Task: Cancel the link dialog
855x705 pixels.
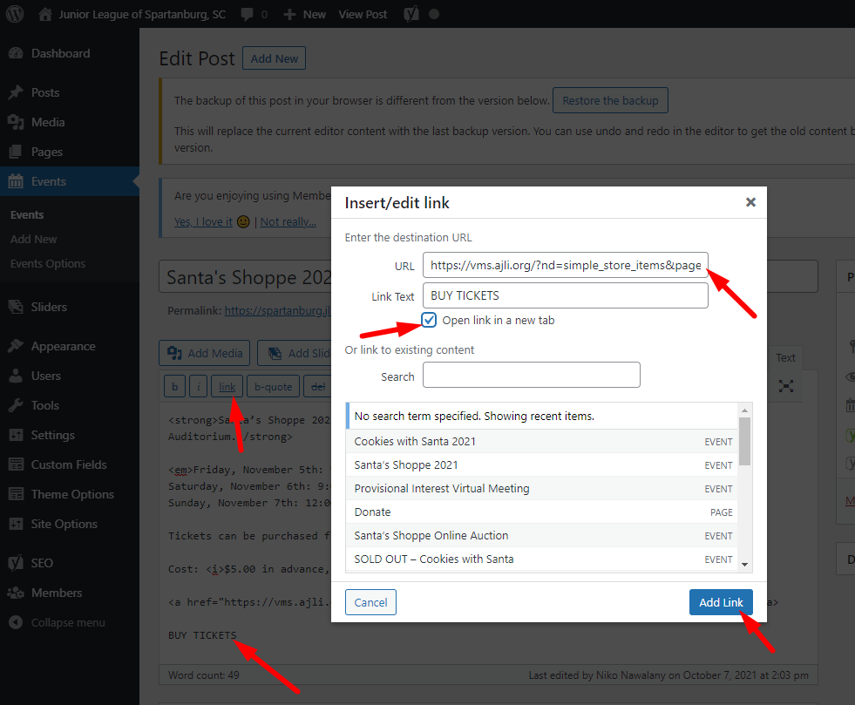Action: [370, 602]
